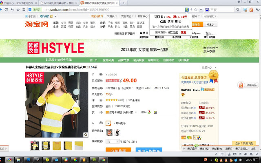Expand the shipping destination 浙江杭州 dropdown
Image resolution: width=261 pixels, height=163 pixels.
pyautogui.click(x=127, y=88)
